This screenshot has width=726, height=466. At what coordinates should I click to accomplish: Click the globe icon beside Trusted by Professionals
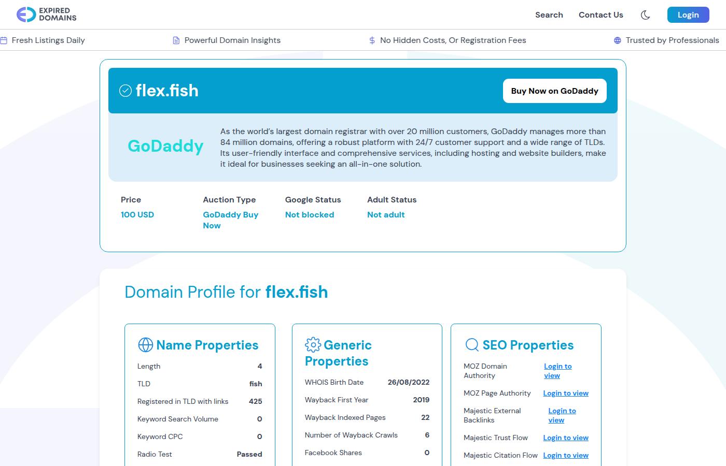[617, 40]
